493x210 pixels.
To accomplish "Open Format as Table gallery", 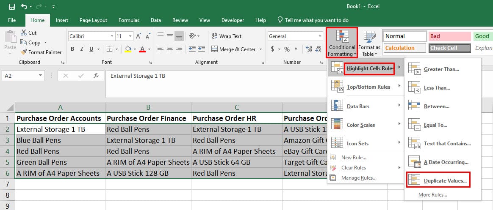I will (x=369, y=44).
